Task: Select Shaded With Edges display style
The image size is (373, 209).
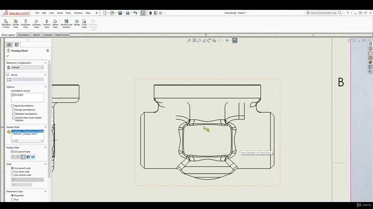Action: point(28,157)
